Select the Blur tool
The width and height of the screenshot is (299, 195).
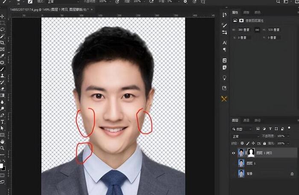(x=2, y=102)
